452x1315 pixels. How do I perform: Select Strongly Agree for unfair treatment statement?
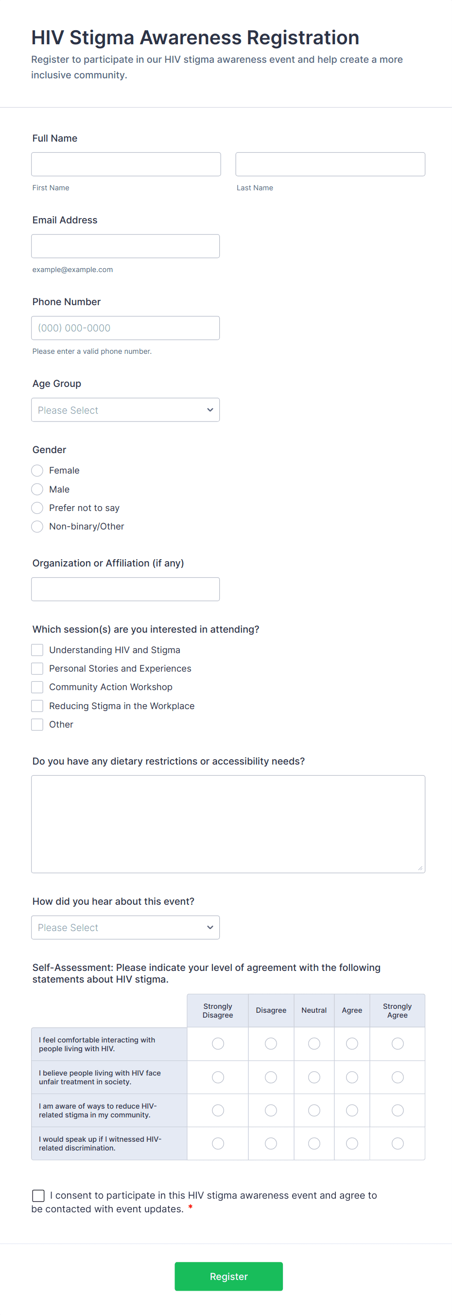398,1077
